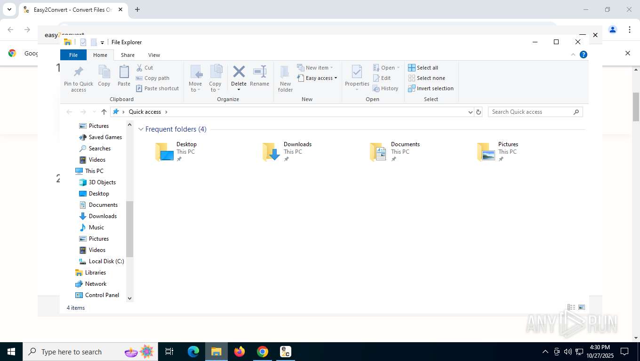Open the Documents frequent folder
This screenshot has width=640, height=361.
[394, 152]
